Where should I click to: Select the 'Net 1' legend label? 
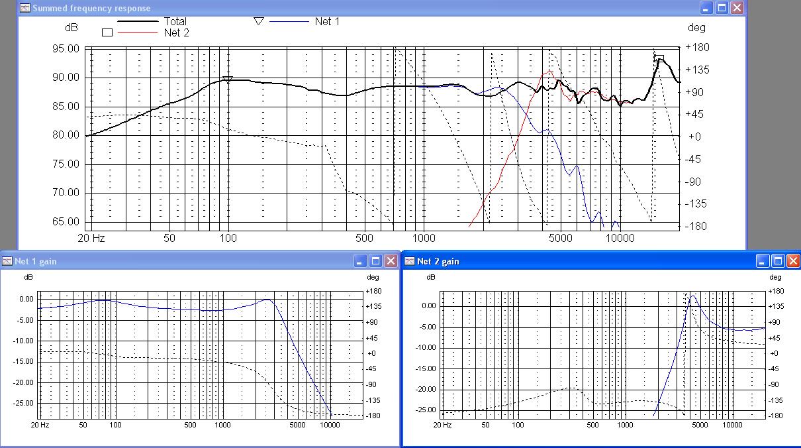pyautogui.click(x=327, y=21)
